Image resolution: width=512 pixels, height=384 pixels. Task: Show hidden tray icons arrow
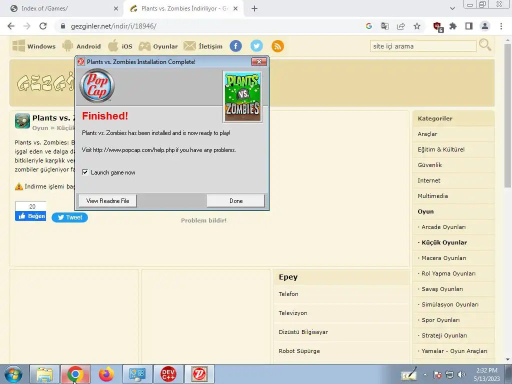[x=425, y=374]
